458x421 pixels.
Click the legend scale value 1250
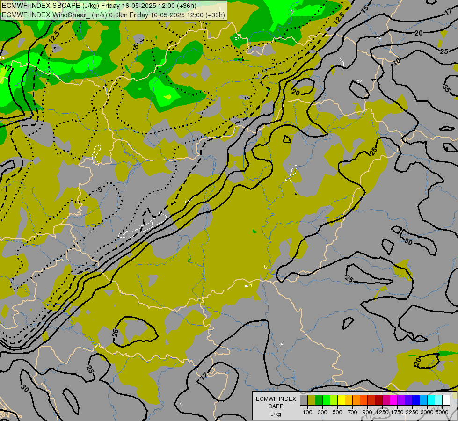click(382, 412)
